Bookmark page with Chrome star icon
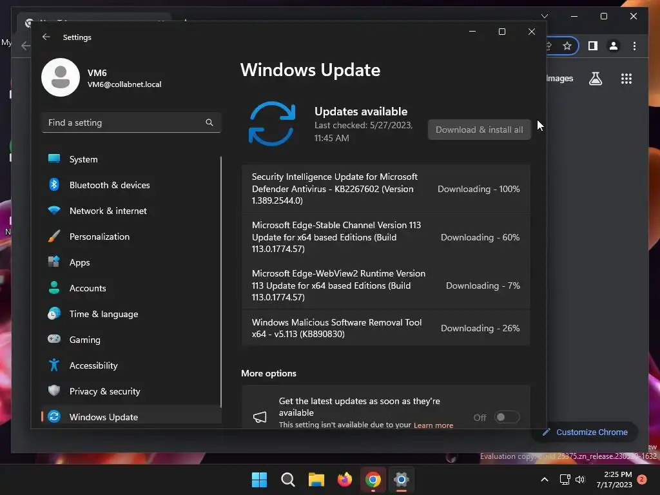 (567, 46)
